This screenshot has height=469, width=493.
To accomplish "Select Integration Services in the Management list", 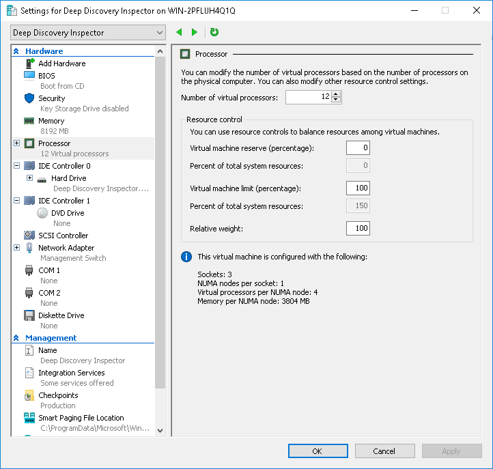I will pyautogui.click(x=71, y=373).
